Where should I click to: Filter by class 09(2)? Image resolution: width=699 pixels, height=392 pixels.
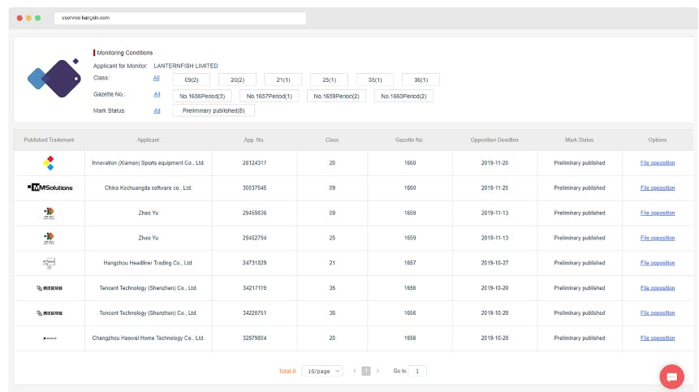[192, 80]
